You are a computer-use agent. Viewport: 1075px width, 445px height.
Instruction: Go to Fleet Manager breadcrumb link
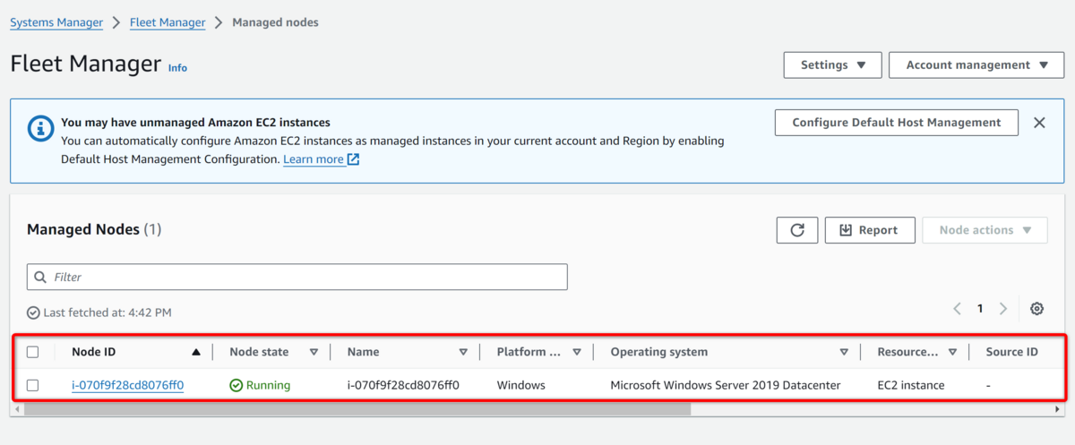(x=168, y=22)
